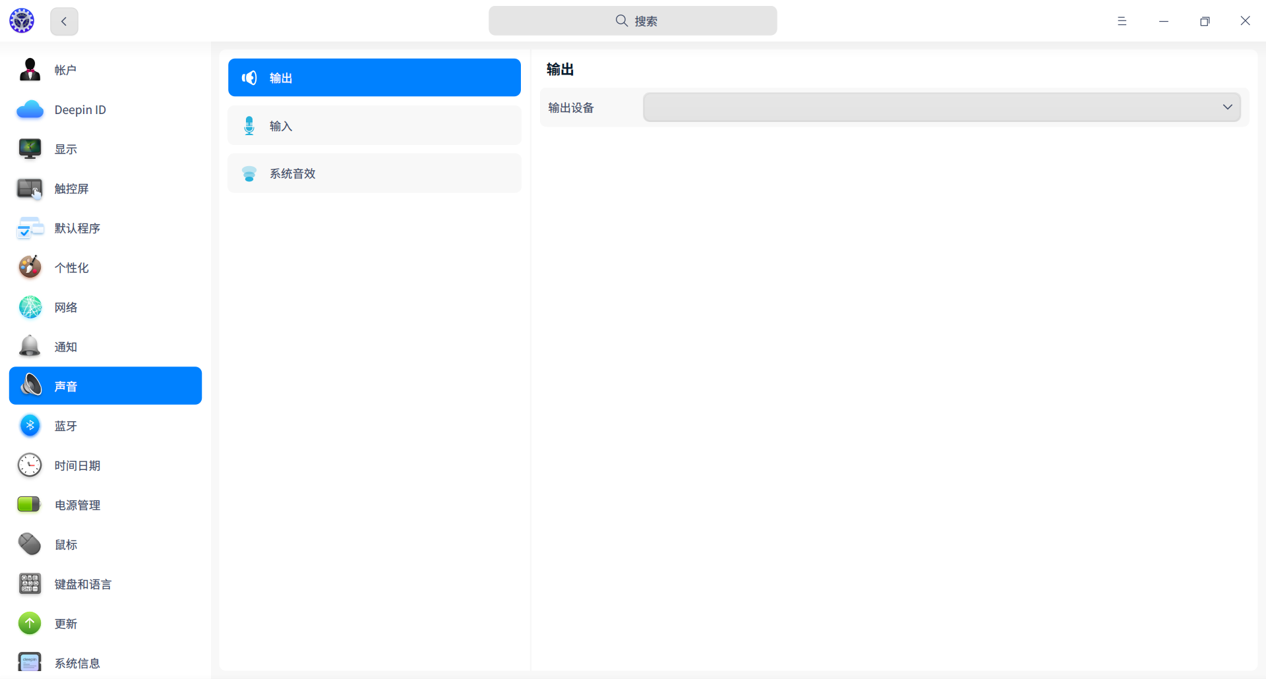Open the 显示 display settings

[105, 149]
